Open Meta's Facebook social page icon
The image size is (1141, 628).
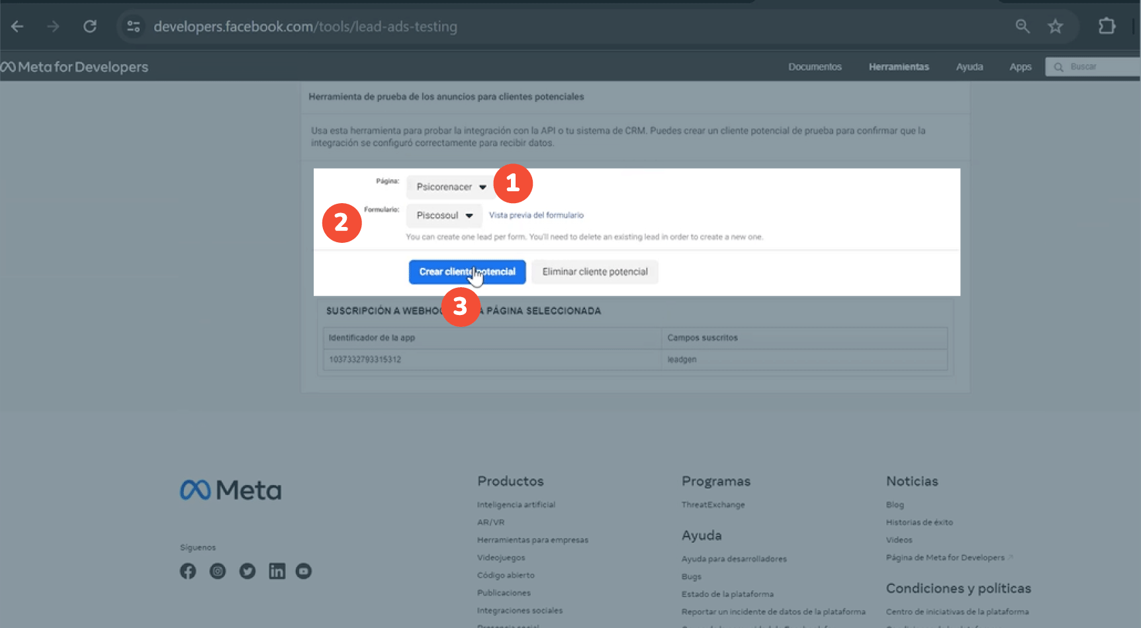point(188,571)
